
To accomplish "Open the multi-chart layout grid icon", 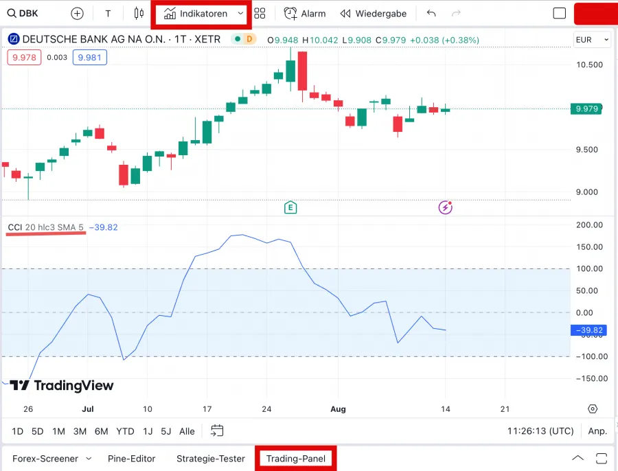I will point(260,13).
